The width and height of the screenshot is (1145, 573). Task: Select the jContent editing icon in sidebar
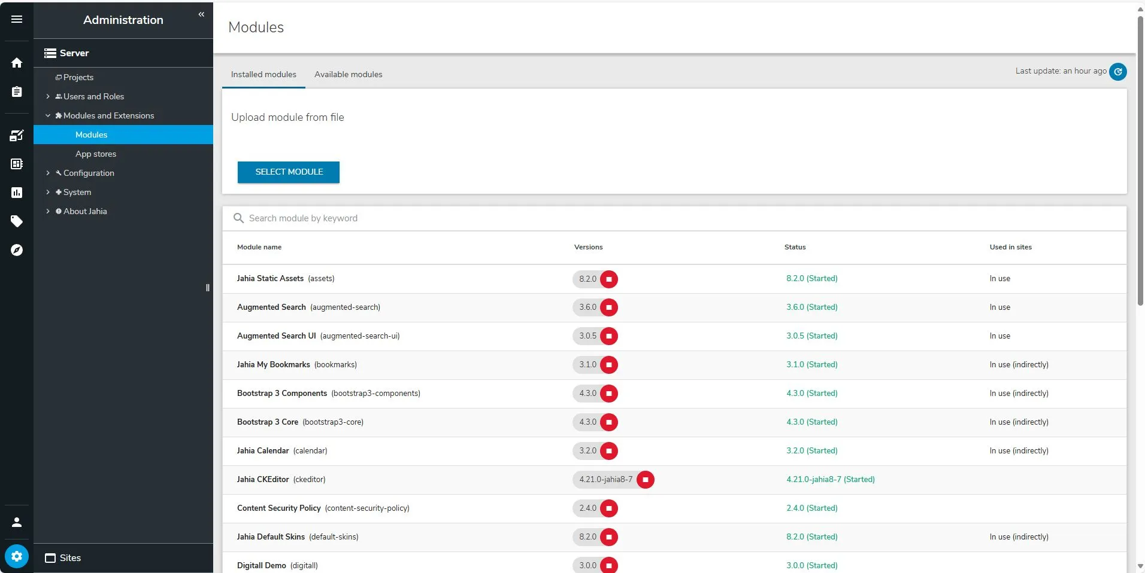16,135
